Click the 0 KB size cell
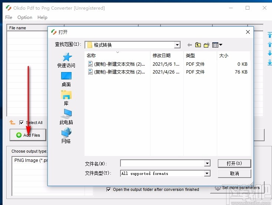The width and height of the screenshot is (272, 205). pos(242,64)
